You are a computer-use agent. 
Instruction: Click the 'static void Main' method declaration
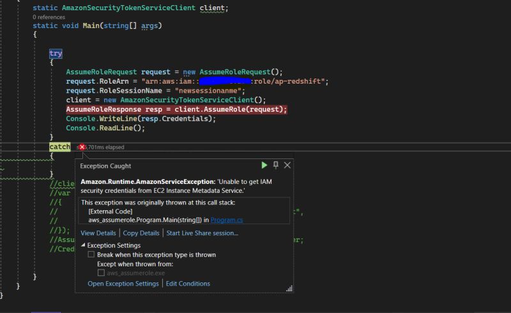(97, 26)
